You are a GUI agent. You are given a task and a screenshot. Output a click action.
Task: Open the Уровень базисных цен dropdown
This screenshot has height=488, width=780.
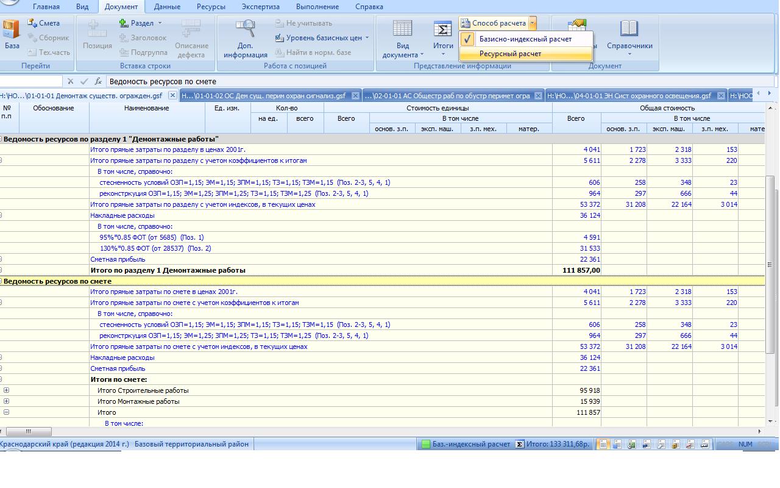(x=323, y=38)
